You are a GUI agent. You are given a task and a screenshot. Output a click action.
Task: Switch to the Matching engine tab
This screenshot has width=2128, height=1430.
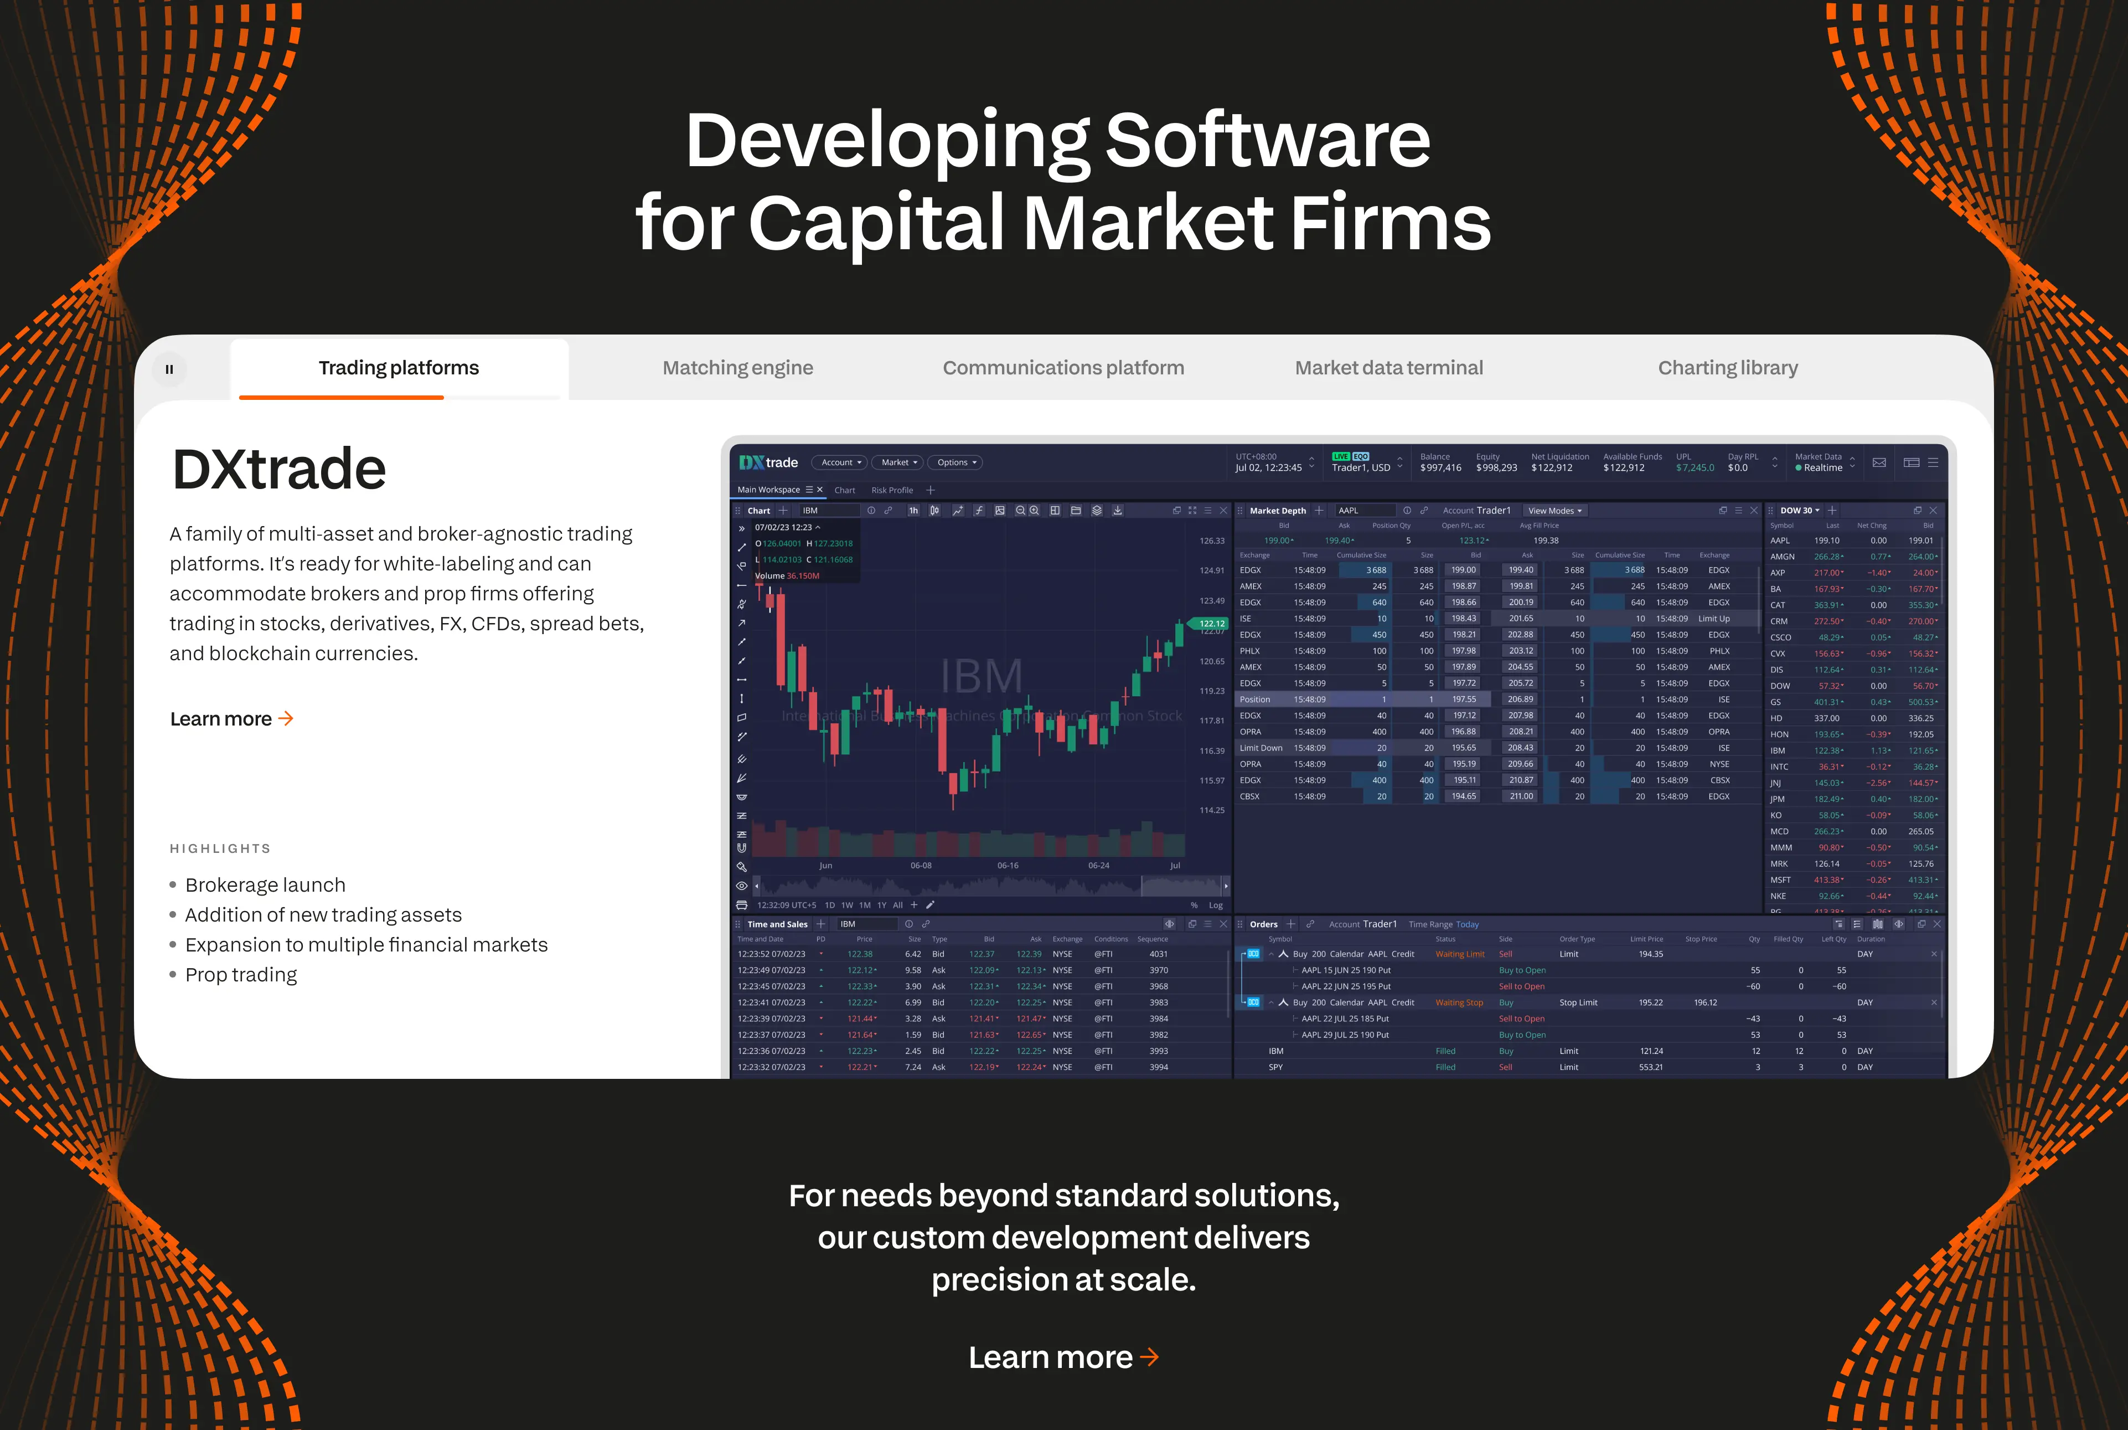[737, 368]
